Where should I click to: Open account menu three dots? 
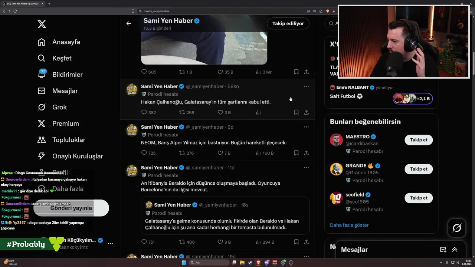pos(110,244)
